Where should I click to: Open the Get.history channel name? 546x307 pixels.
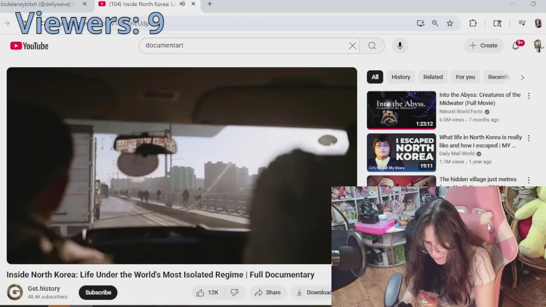point(44,289)
